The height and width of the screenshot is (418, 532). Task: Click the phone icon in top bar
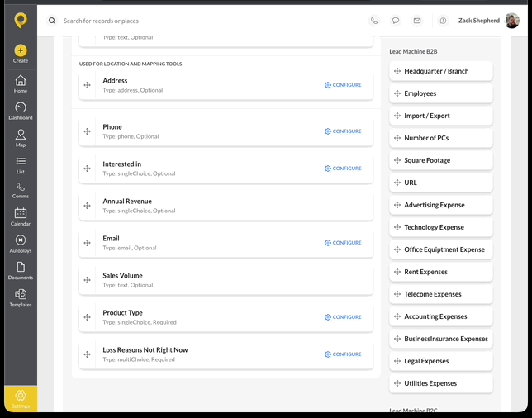tap(374, 21)
